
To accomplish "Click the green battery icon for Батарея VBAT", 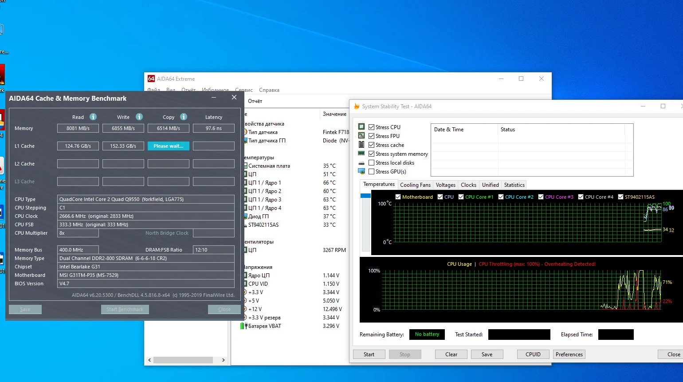I will tap(243, 326).
